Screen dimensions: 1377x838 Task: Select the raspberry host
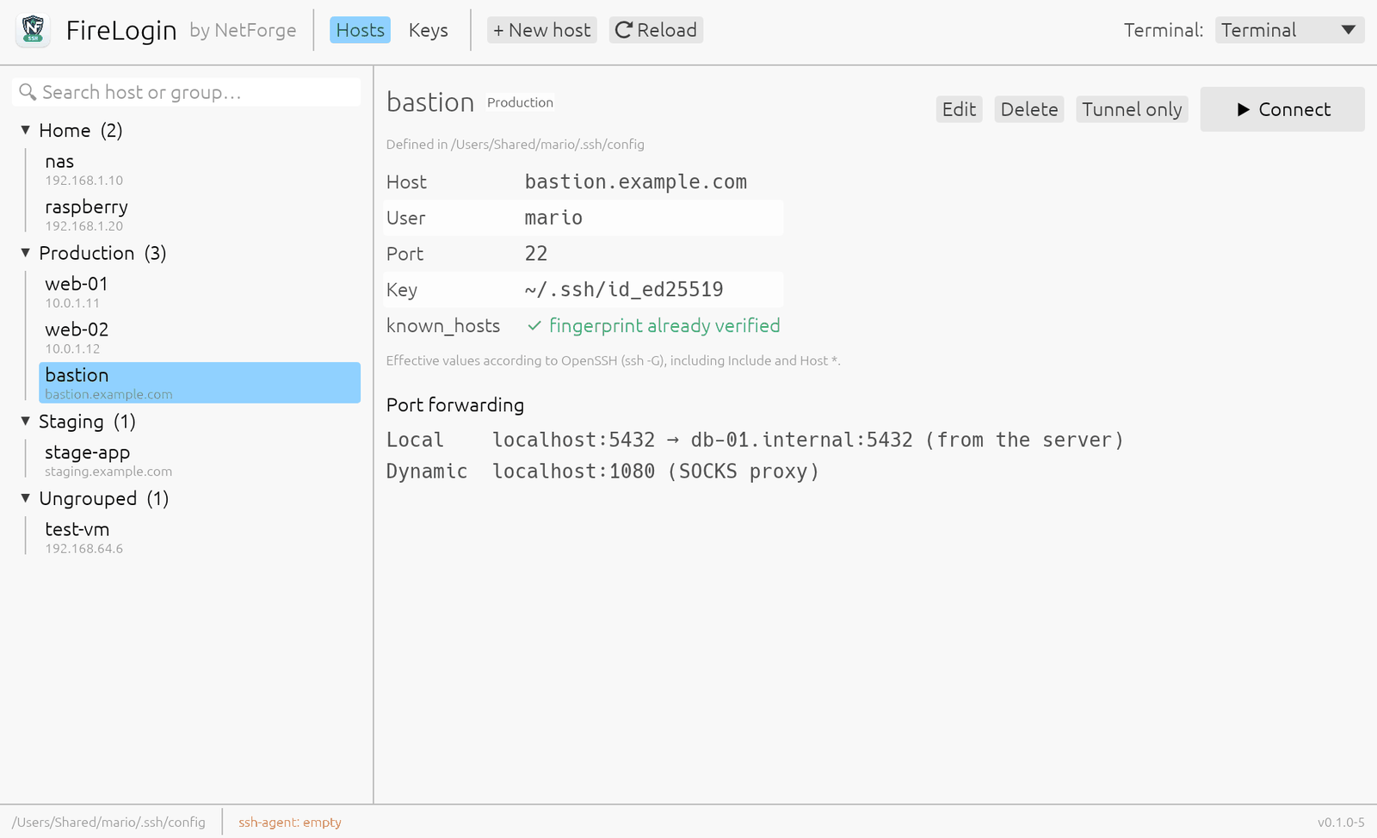[200, 215]
